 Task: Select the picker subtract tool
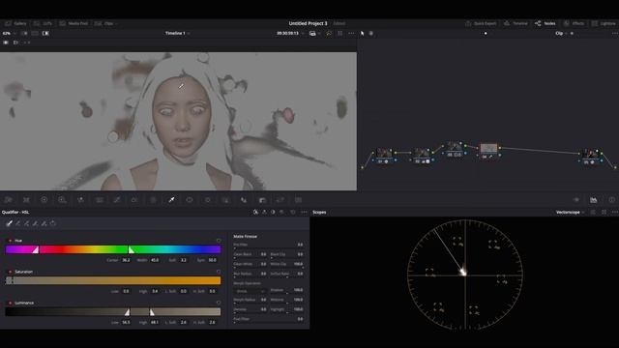[18, 223]
